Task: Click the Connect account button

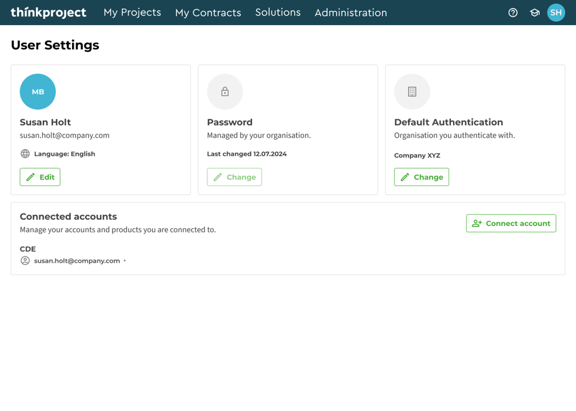Action: (x=511, y=223)
